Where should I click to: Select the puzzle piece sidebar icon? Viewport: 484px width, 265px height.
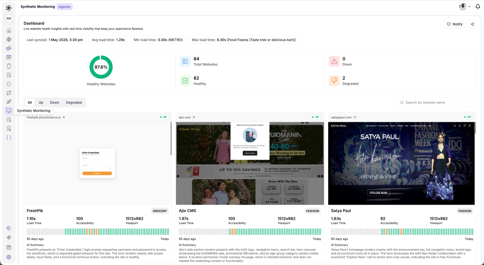pyautogui.click(x=9, y=48)
